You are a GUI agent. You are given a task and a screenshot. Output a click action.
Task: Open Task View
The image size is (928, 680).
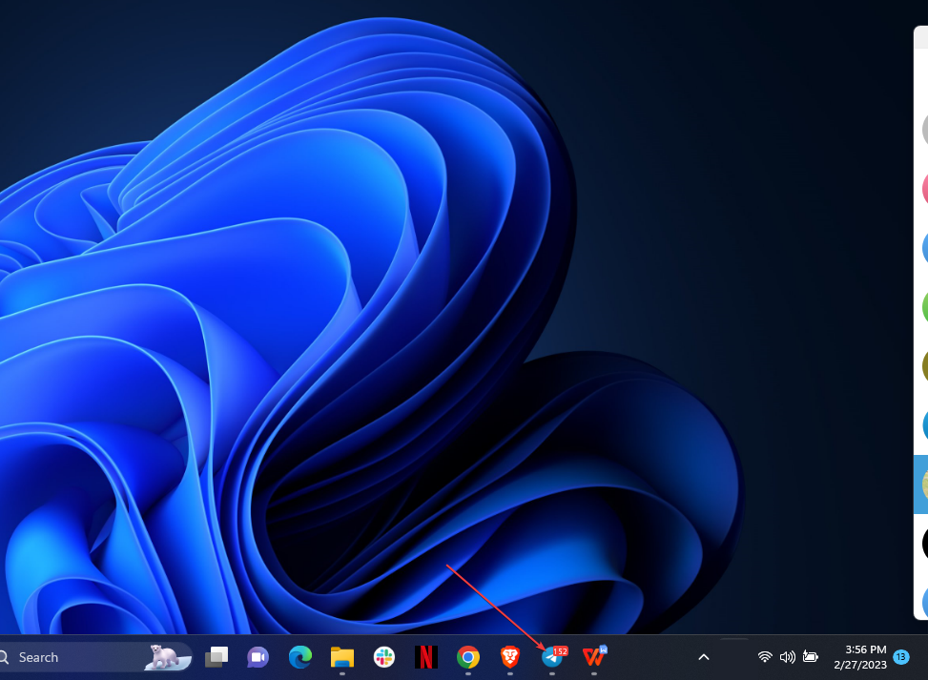point(217,657)
